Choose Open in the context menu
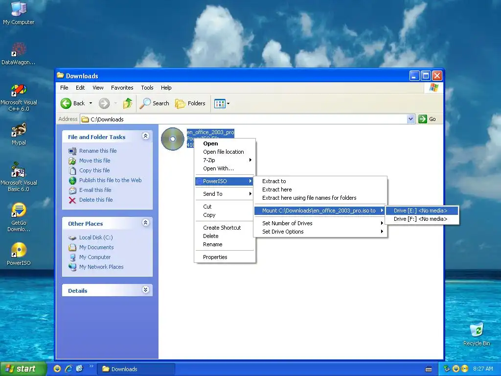This screenshot has height=376, width=501. tap(225, 143)
